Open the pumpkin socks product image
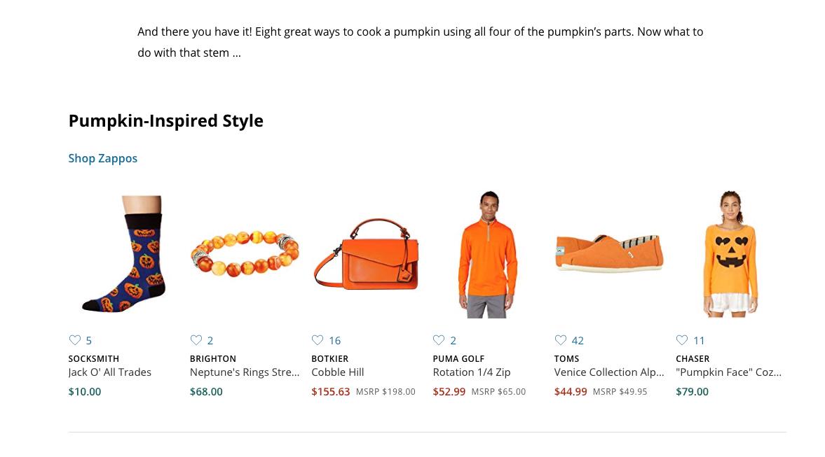The height and width of the screenshot is (457, 825). (124, 254)
